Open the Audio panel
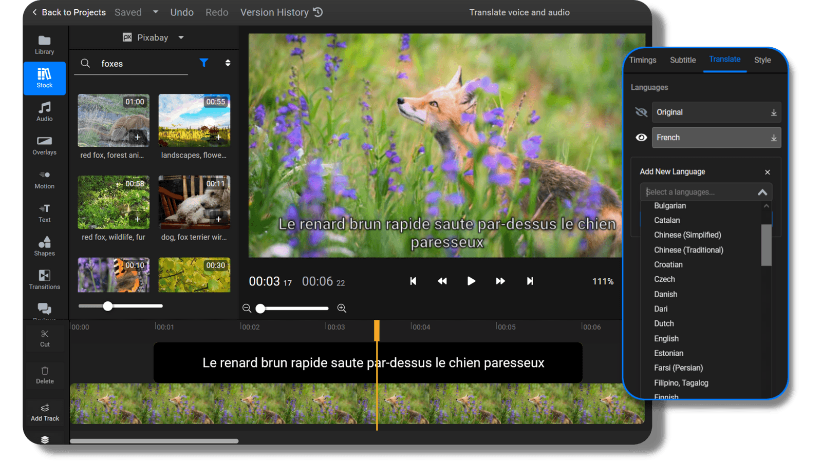The width and height of the screenshot is (822, 462). click(x=44, y=111)
